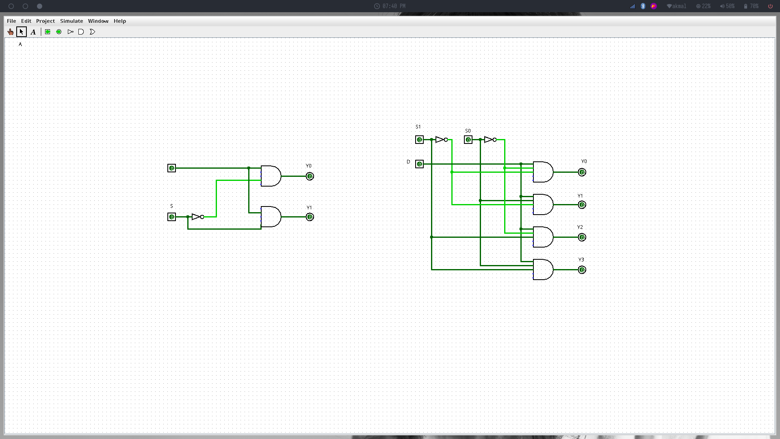Image resolution: width=780 pixels, height=439 pixels.
Task: Click the Bluetooth icon in top bar
Action: tap(643, 6)
